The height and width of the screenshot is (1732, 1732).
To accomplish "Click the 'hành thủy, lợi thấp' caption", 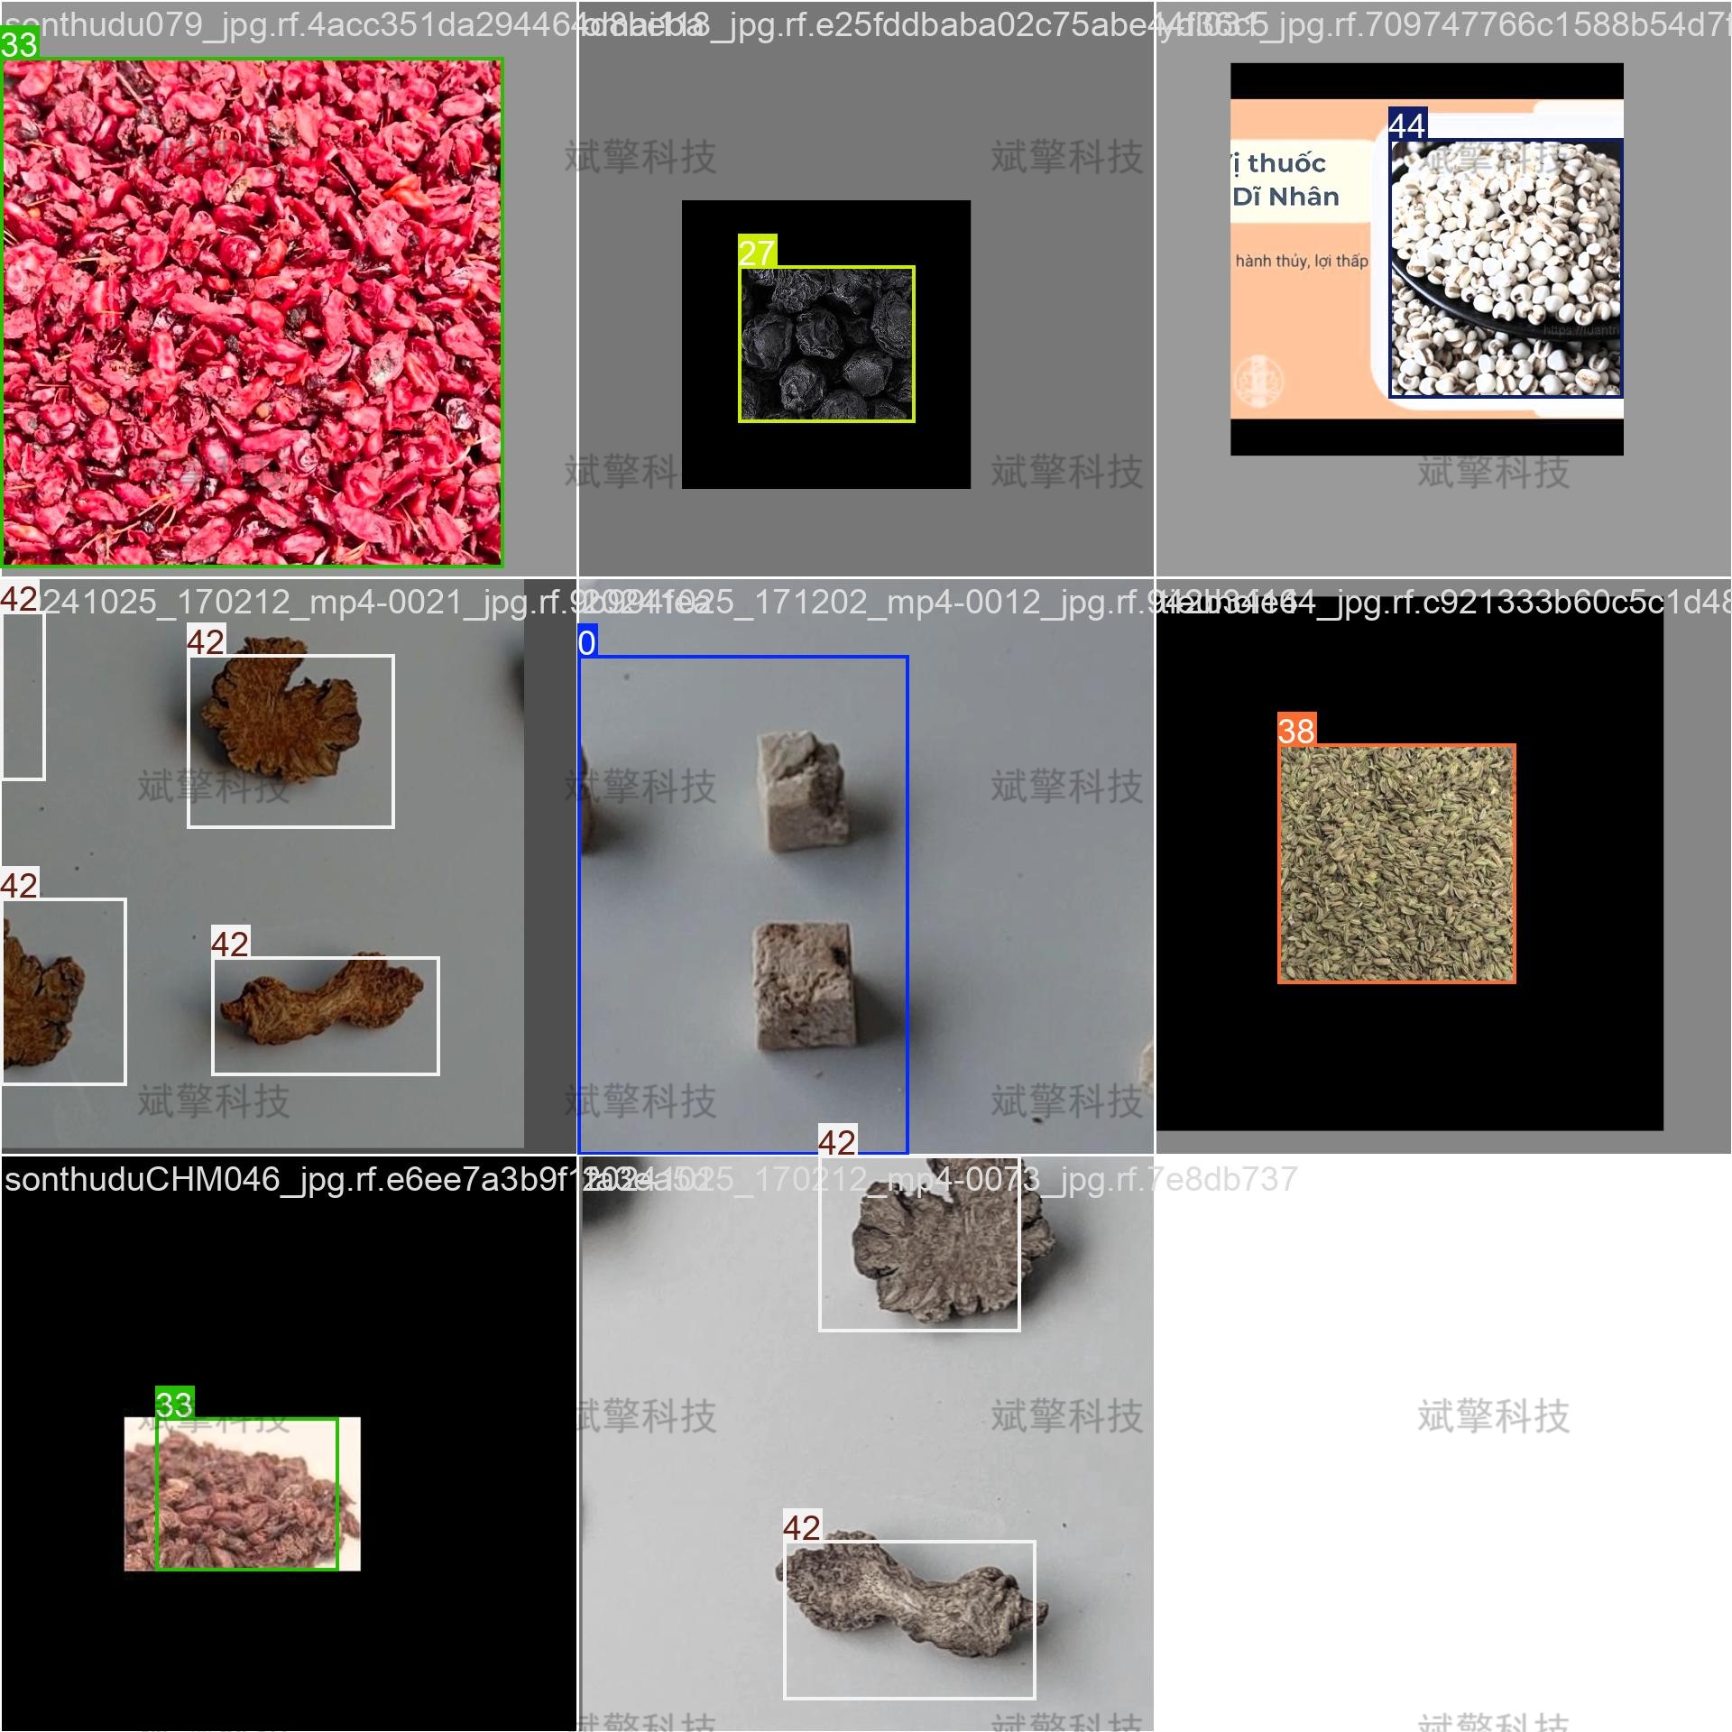I will (1301, 262).
